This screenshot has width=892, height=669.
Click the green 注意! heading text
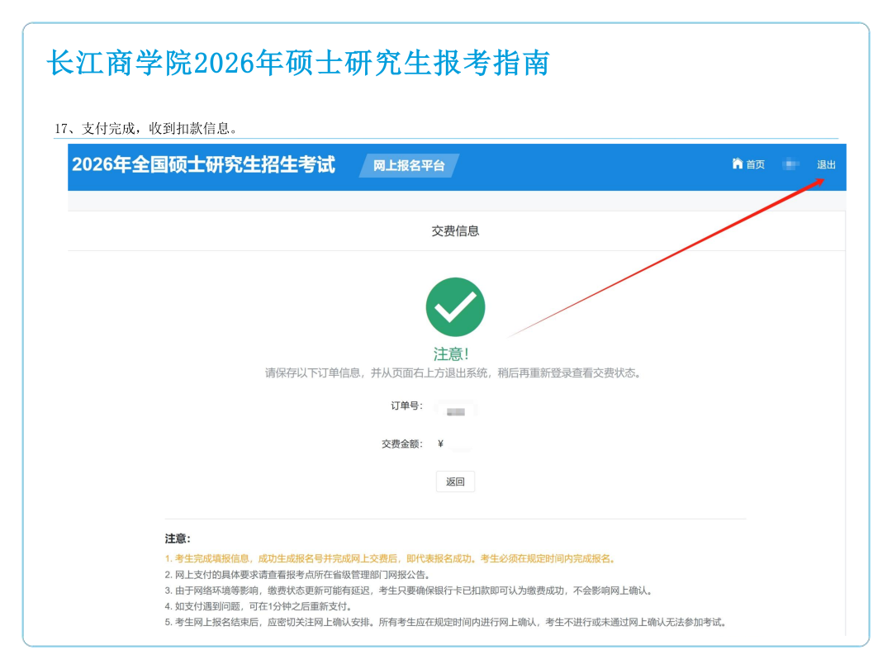point(451,354)
